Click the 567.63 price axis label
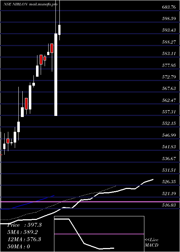 click(x=168, y=89)
